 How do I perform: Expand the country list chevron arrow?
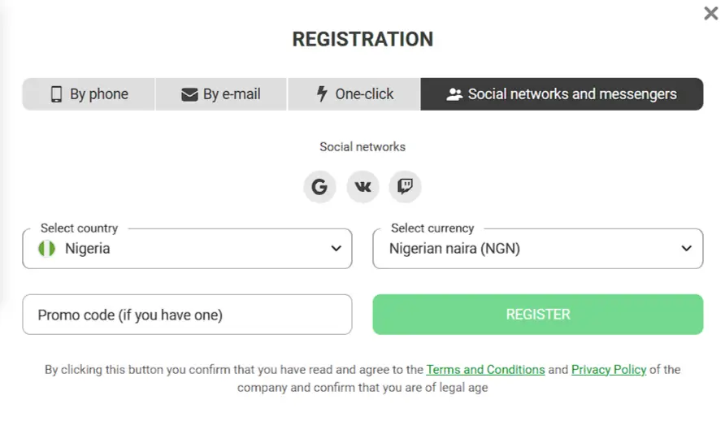point(336,249)
